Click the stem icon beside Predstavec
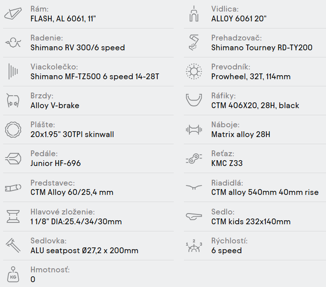Viewport: 326px width, 287px height. pyautogui.click(x=13, y=188)
